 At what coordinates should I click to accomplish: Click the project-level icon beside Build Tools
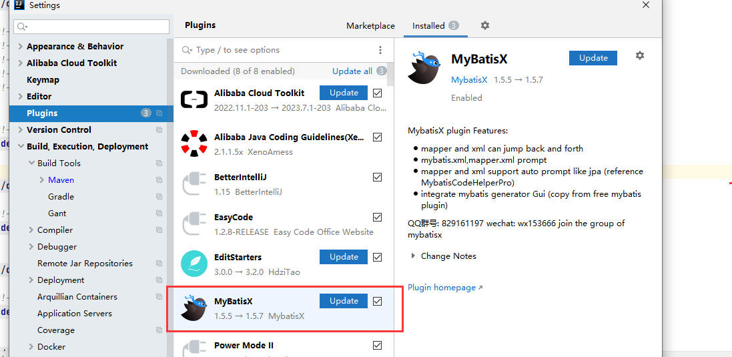coord(159,163)
